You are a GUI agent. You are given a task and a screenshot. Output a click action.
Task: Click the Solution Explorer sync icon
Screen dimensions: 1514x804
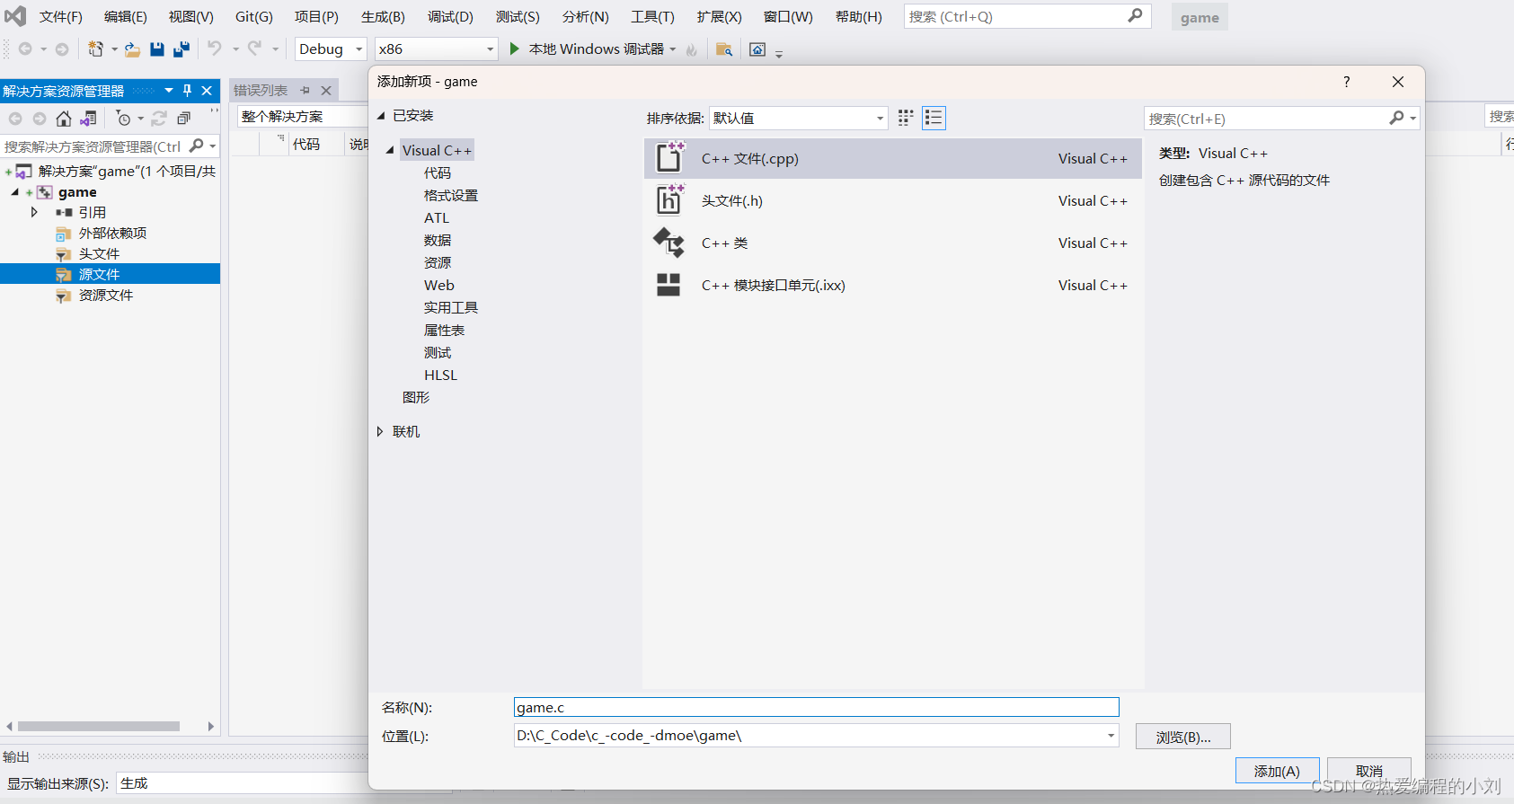point(159,119)
